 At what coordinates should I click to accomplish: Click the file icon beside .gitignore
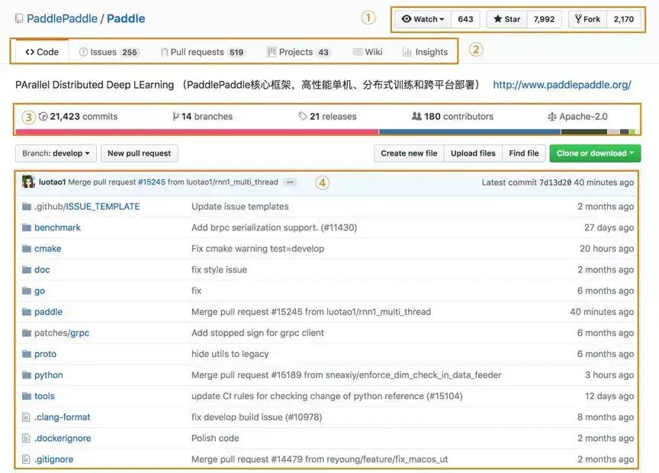pyautogui.click(x=27, y=459)
